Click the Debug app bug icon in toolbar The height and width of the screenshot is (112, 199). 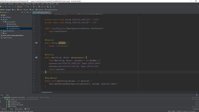coord(34,7)
